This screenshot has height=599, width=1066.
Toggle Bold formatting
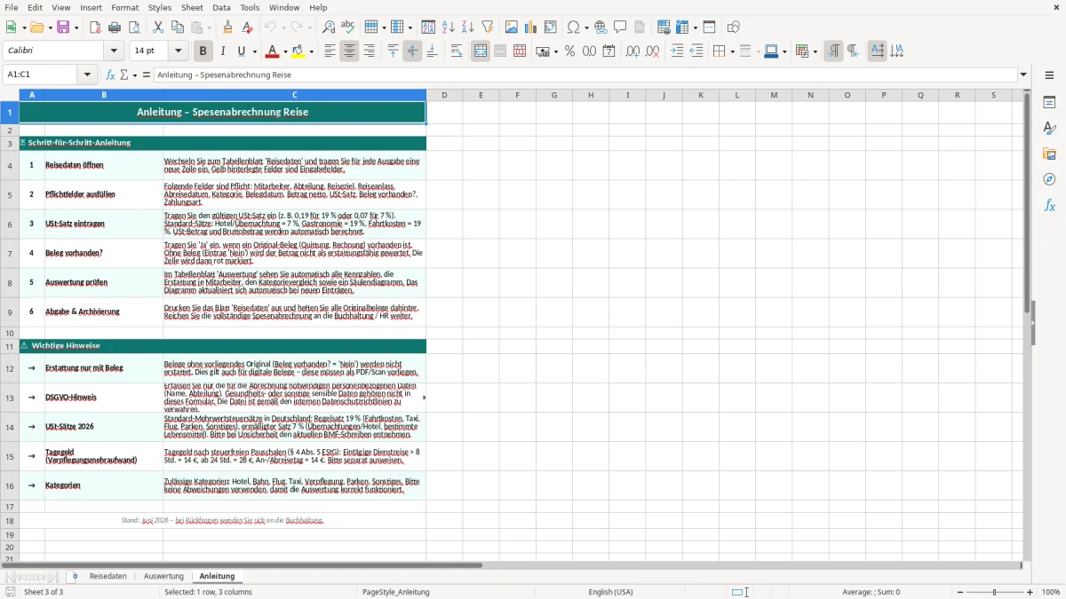point(203,51)
